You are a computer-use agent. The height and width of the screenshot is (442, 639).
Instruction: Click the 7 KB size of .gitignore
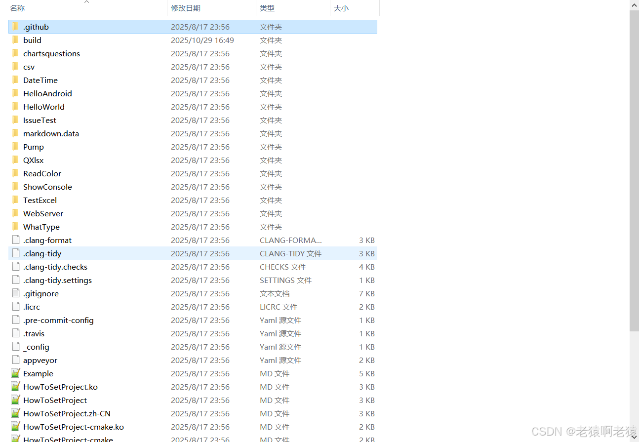[x=367, y=293]
